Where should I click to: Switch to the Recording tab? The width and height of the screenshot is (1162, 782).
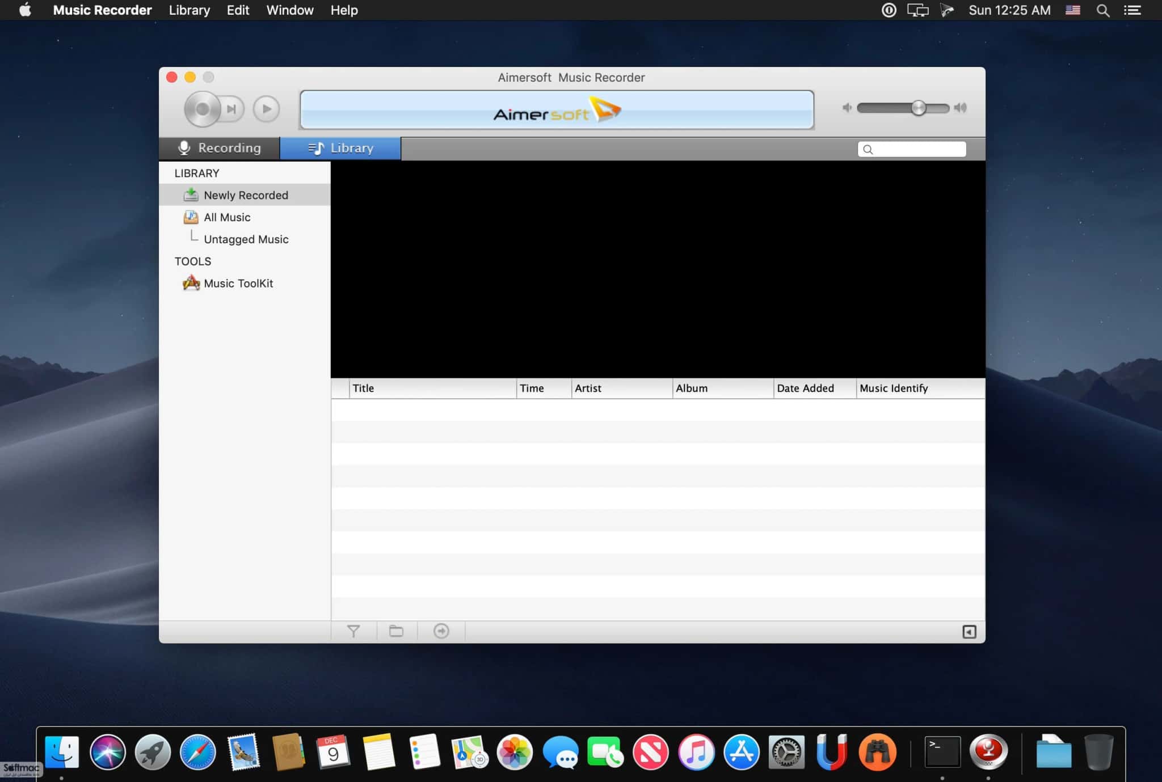click(220, 148)
